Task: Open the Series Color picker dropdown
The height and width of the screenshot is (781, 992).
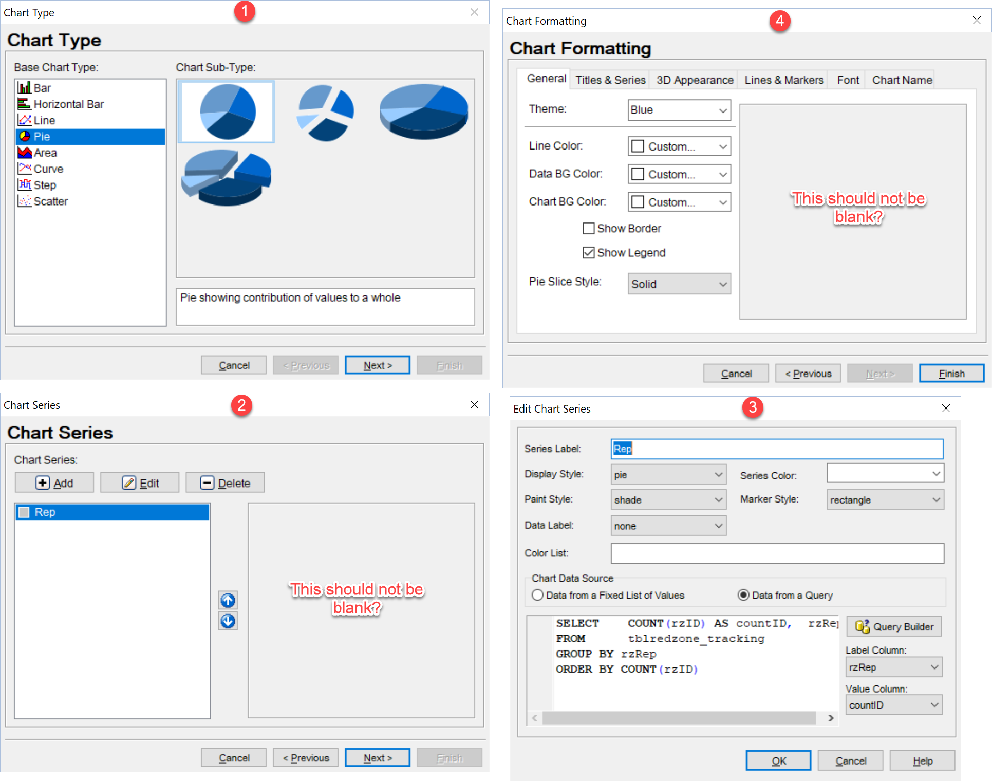Action: 885,473
